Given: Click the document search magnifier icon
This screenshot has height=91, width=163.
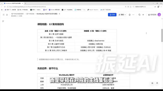Looking at the screenshot, I should (139, 15).
